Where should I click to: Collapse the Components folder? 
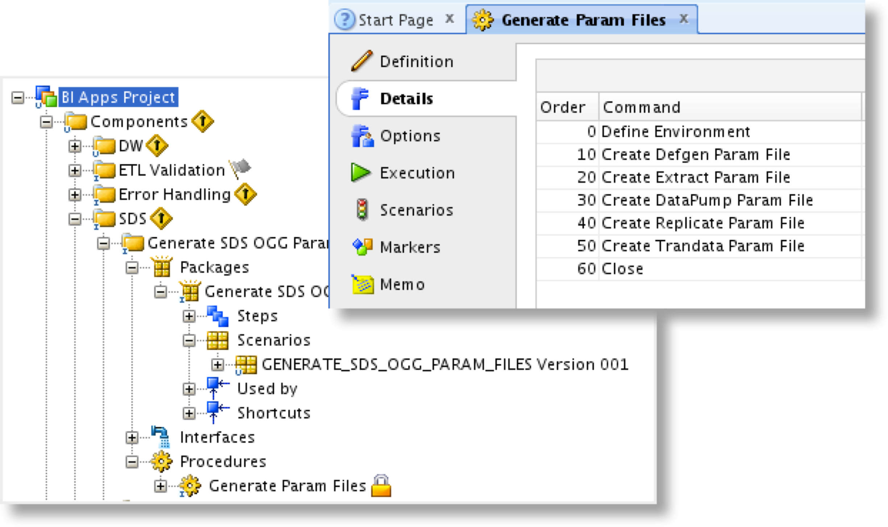(46, 122)
